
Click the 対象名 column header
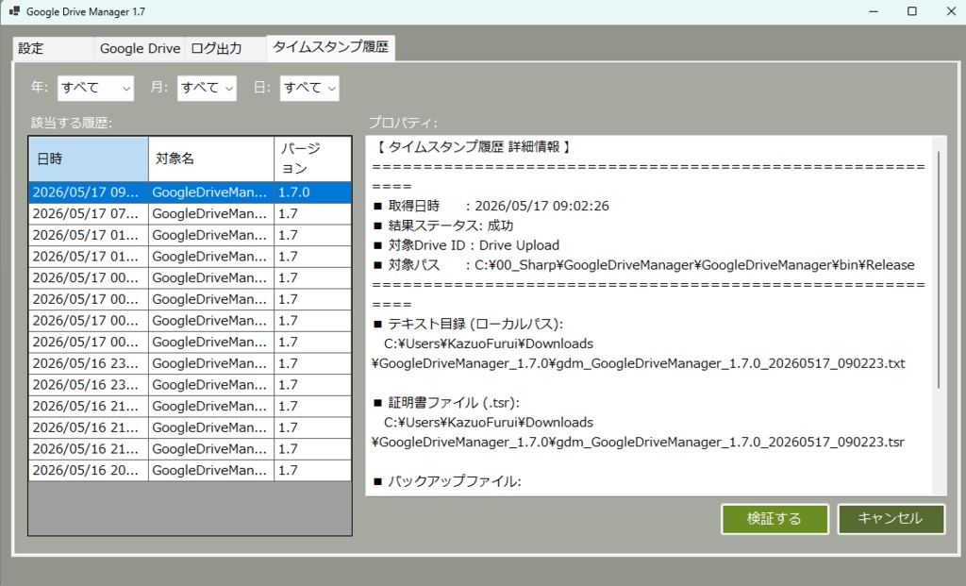coord(211,159)
